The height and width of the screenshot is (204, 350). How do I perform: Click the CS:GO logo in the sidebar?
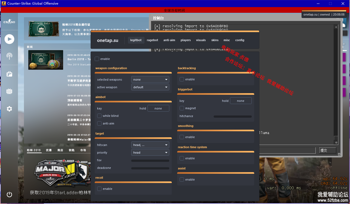click(9, 22)
